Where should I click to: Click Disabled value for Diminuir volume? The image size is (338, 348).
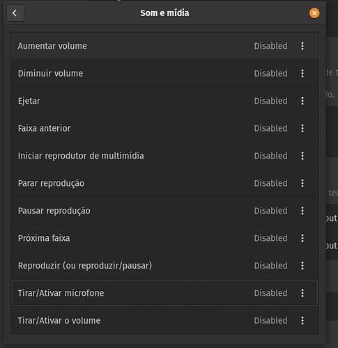(270, 73)
